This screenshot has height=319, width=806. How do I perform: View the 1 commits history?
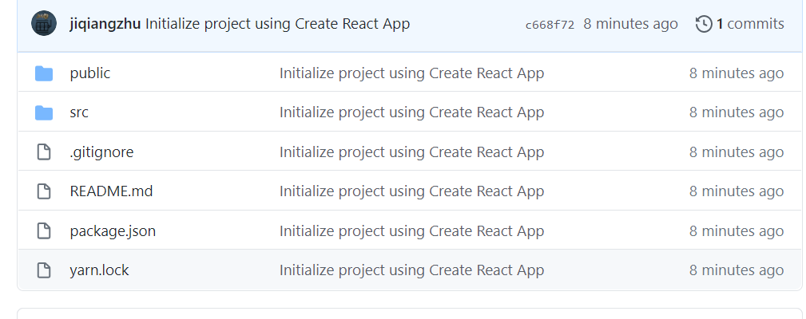click(x=740, y=24)
